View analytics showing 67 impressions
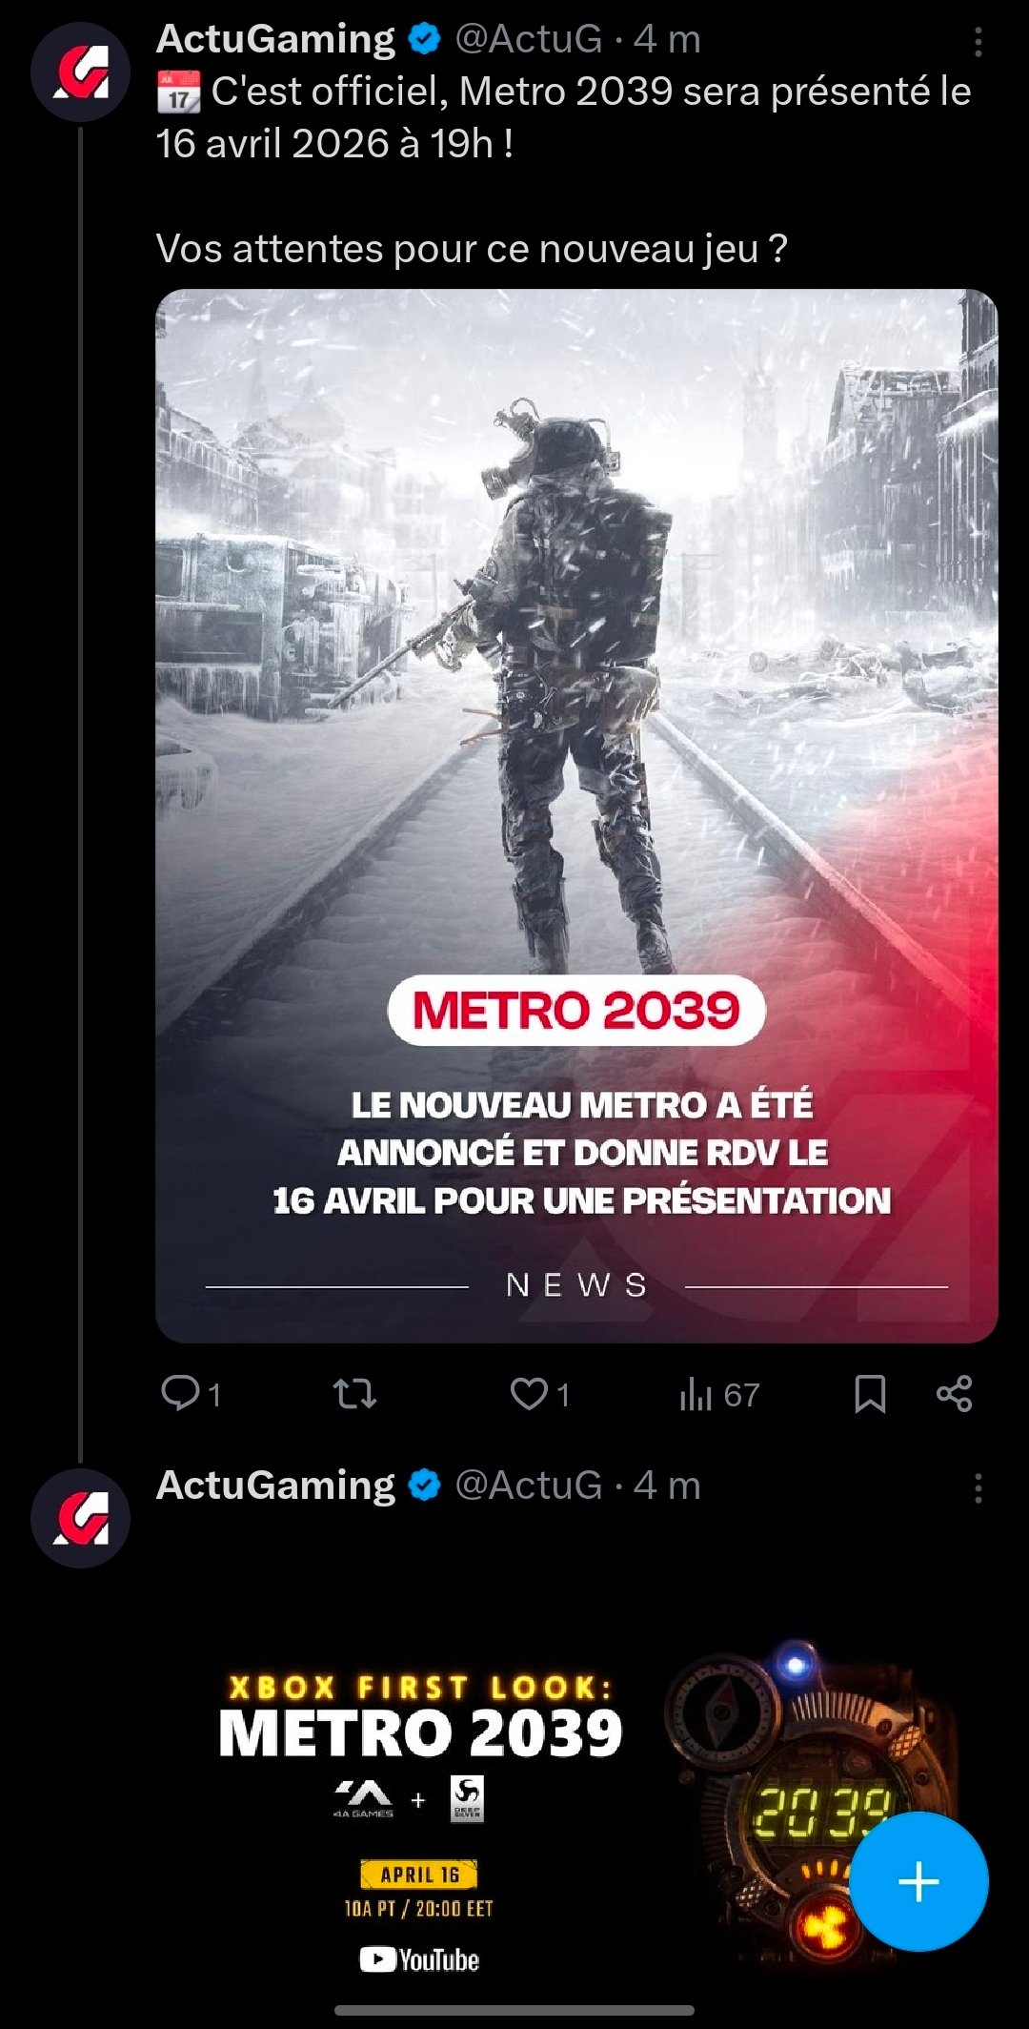Image resolution: width=1029 pixels, height=2029 pixels. click(719, 1395)
